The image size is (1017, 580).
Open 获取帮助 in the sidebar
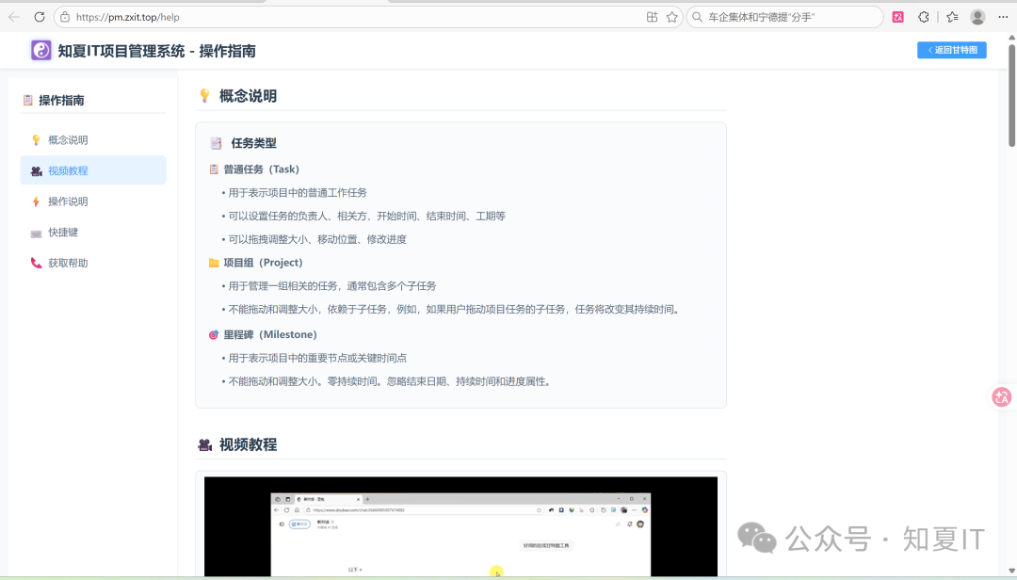(92, 264)
